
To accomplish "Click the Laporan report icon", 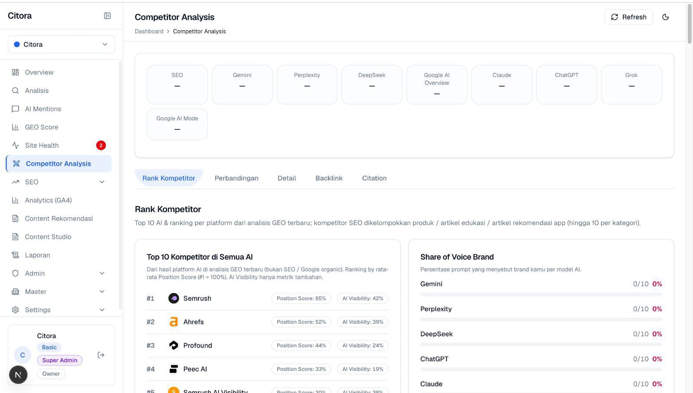I will point(16,255).
